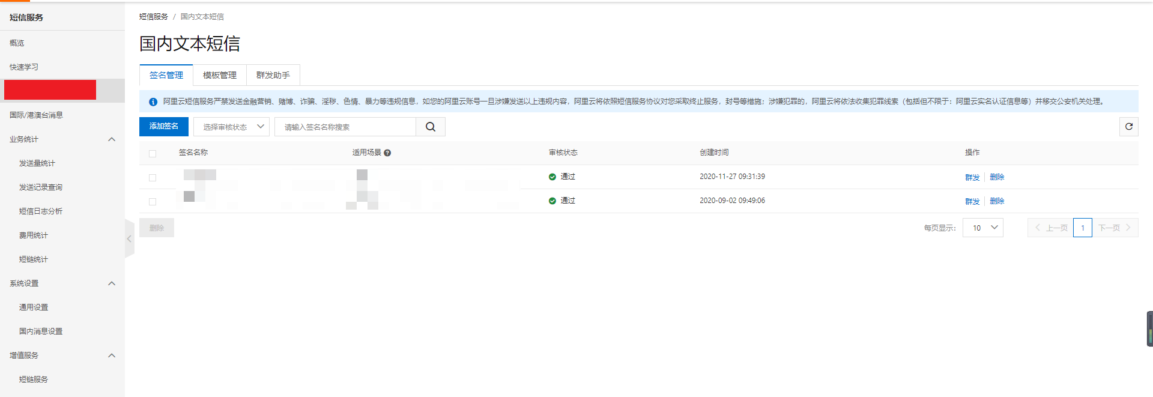Check the second signature row checkbox

153,202
